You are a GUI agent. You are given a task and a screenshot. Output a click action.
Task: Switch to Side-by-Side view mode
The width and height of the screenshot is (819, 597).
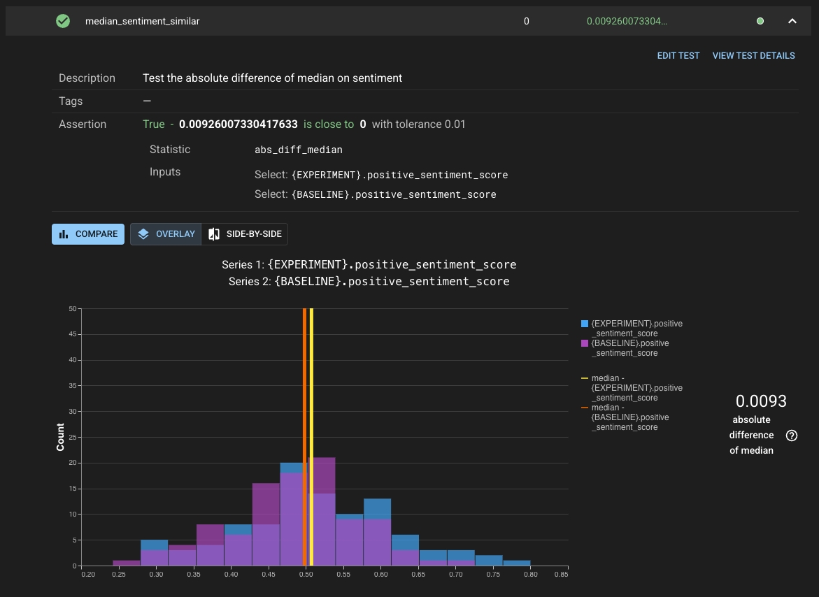(245, 234)
